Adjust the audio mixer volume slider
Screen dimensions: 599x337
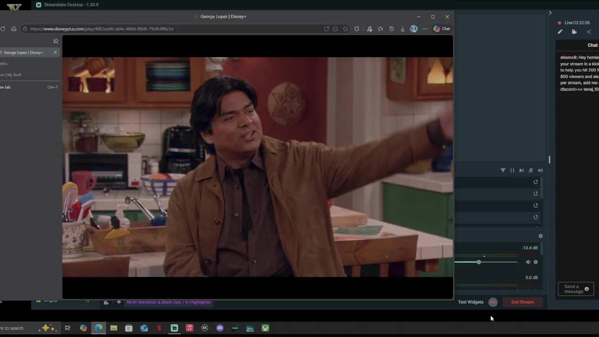pyautogui.click(x=479, y=262)
